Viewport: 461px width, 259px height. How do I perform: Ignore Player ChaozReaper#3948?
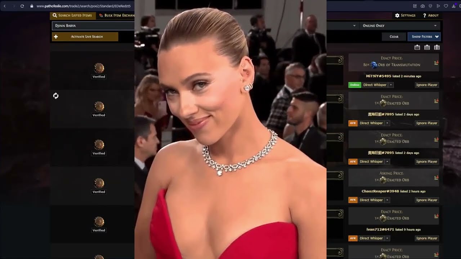[427, 200]
